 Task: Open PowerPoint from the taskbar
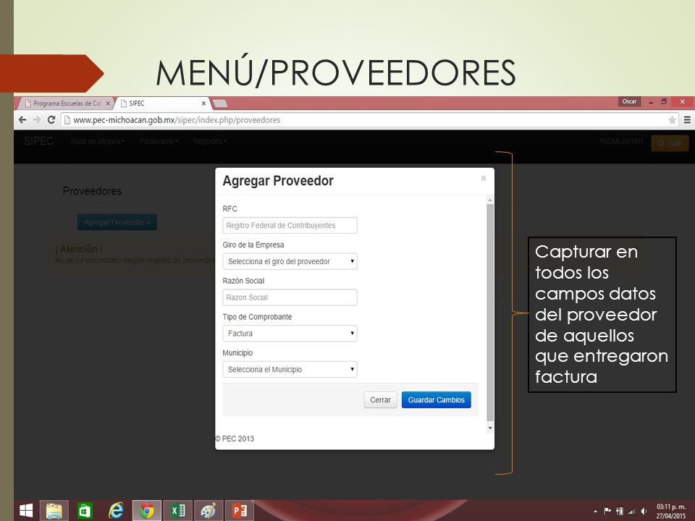(240, 510)
